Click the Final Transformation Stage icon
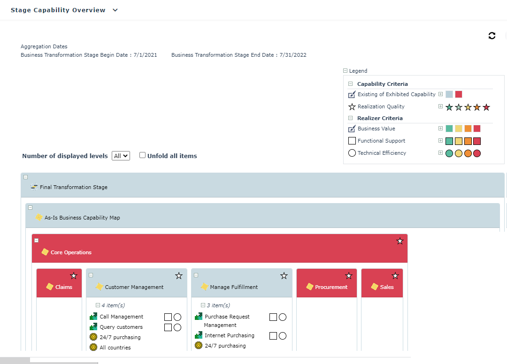The image size is (507, 364). pyautogui.click(x=34, y=187)
